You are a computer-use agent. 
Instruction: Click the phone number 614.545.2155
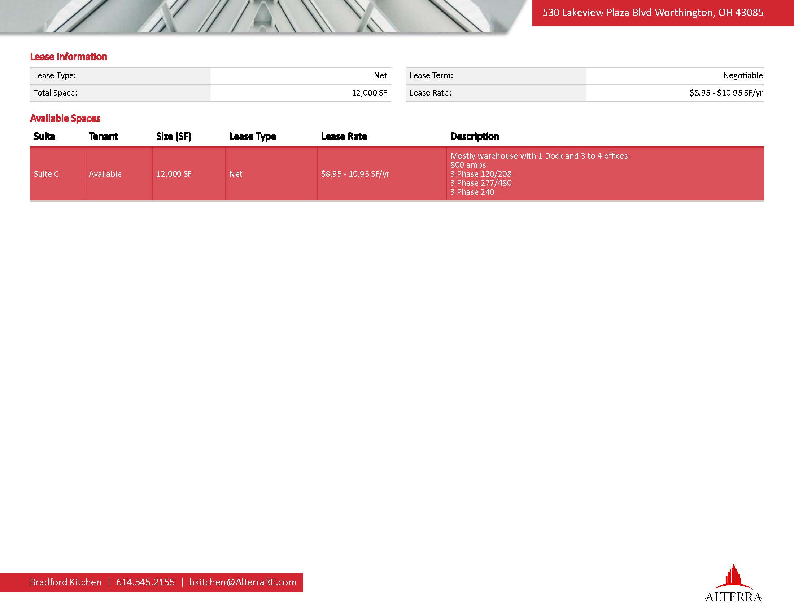[x=145, y=582]
